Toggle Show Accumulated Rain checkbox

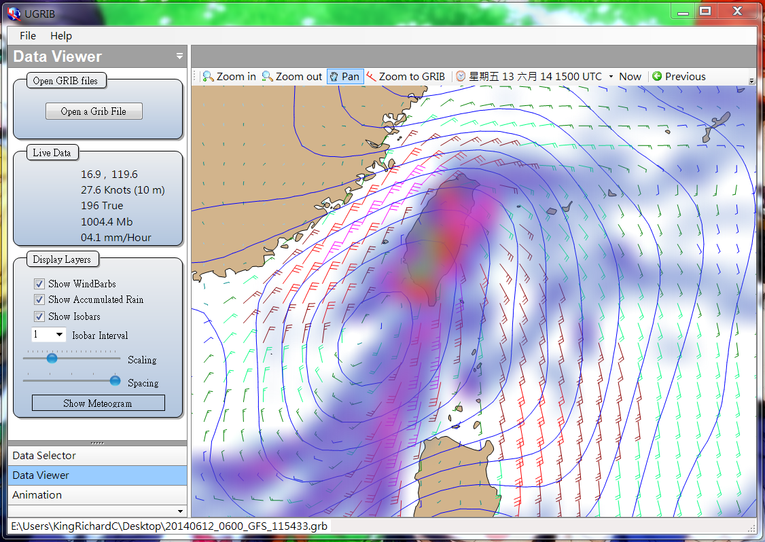[x=39, y=300]
